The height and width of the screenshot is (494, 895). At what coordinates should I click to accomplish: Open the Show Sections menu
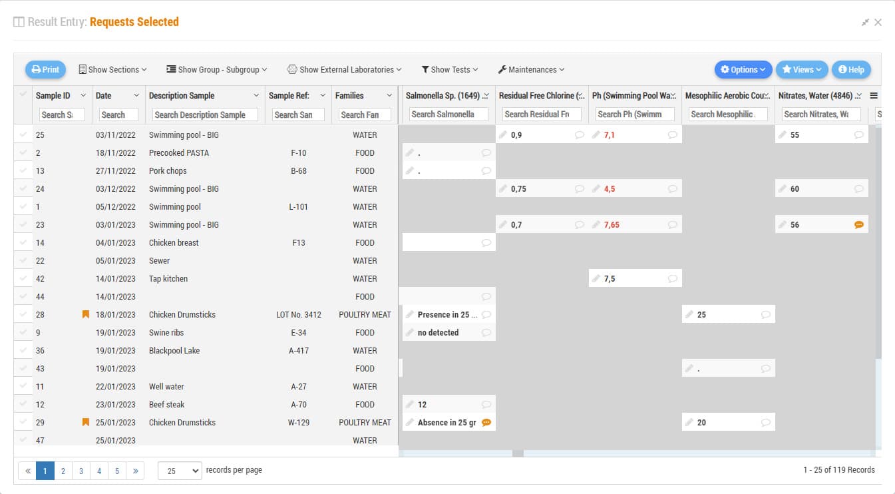(112, 69)
